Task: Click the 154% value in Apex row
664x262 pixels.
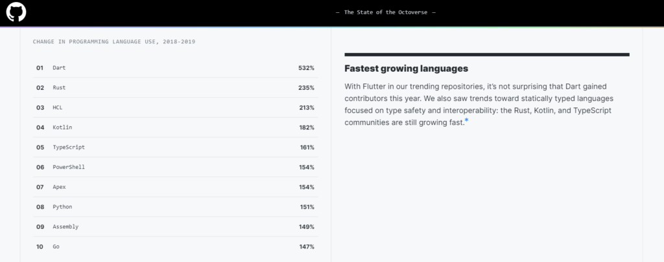Action: coord(307,187)
